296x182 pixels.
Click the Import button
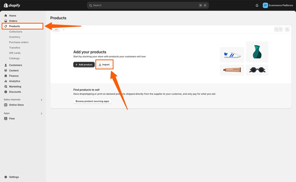[104, 65]
